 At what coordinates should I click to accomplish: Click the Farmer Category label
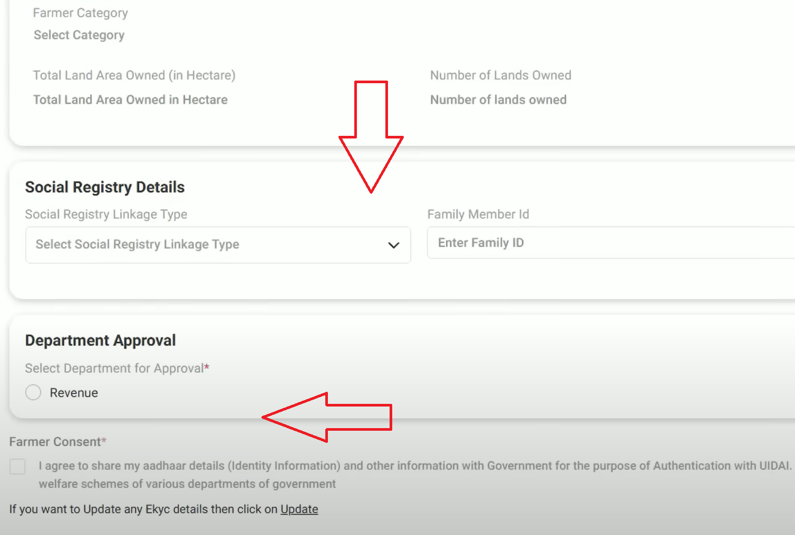[80, 13]
